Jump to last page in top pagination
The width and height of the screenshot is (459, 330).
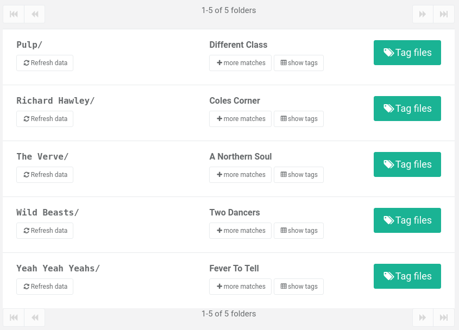click(x=444, y=14)
